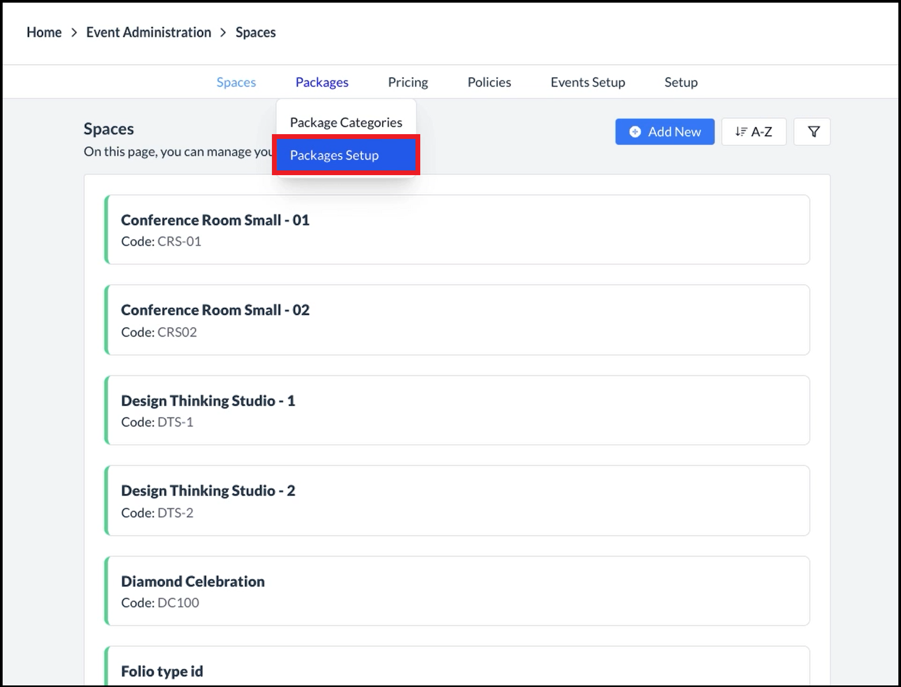This screenshot has width=901, height=687.
Task: Choose Package Categories menu option
Action: pyautogui.click(x=346, y=123)
